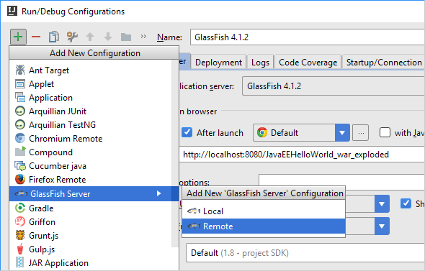Choose Application configuration type
This screenshot has height=271, width=425.
click(x=91, y=97)
